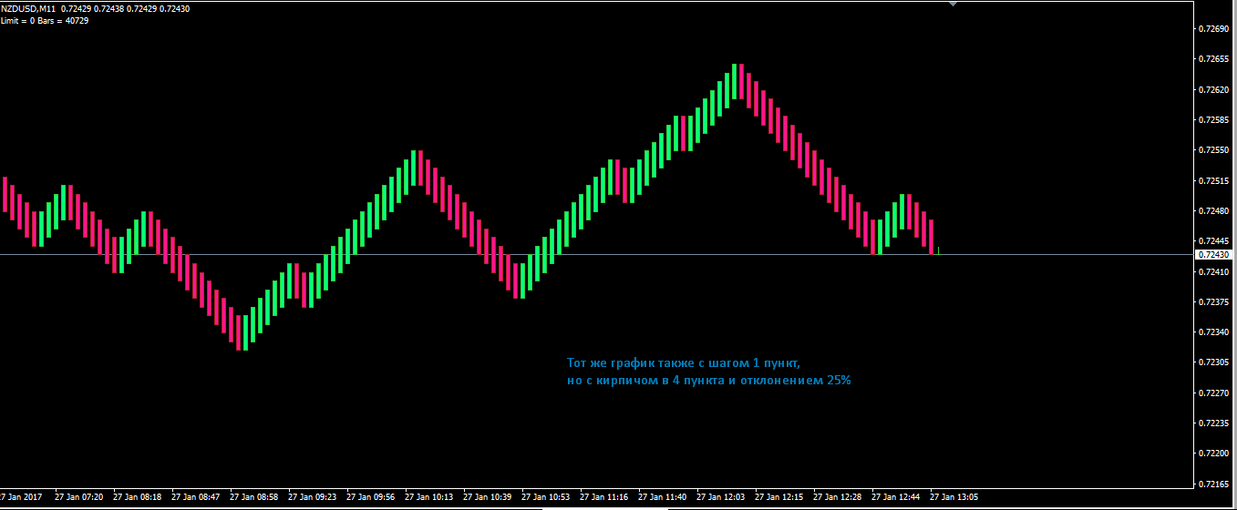
Task: Click price axis value 0.72550
Action: point(1213,150)
